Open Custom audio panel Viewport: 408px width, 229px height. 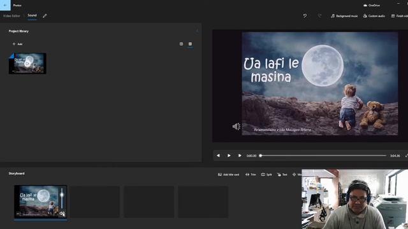point(374,16)
